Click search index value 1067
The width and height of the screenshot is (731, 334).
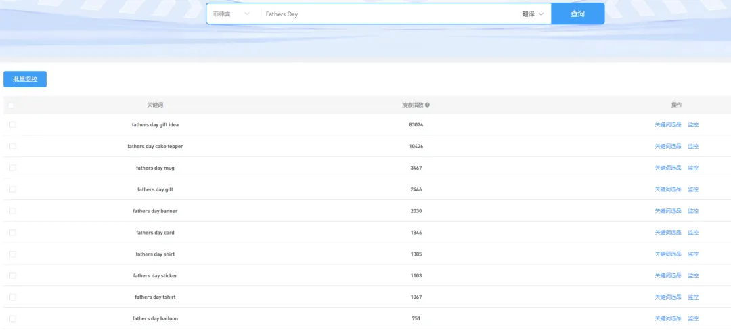tap(416, 297)
